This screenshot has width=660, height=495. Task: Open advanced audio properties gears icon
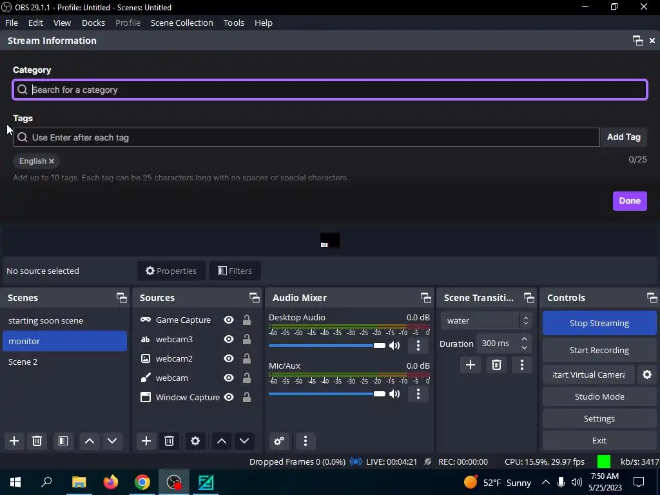(x=279, y=441)
